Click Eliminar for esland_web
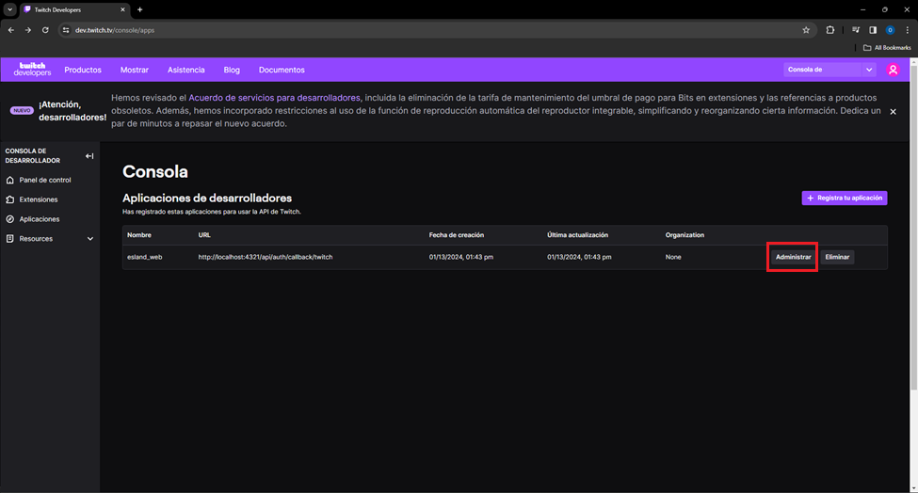This screenshot has height=493, width=918. [837, 257]
